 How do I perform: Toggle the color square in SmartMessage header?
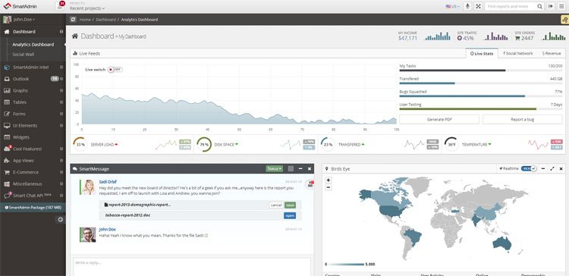pyautogui.click(x=291, y=168)
